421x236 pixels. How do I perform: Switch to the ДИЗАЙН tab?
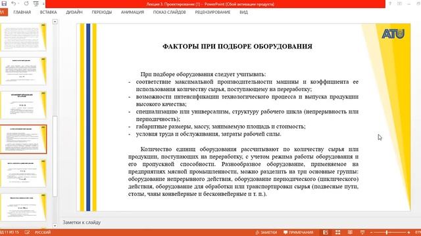[x=74, y=12]
